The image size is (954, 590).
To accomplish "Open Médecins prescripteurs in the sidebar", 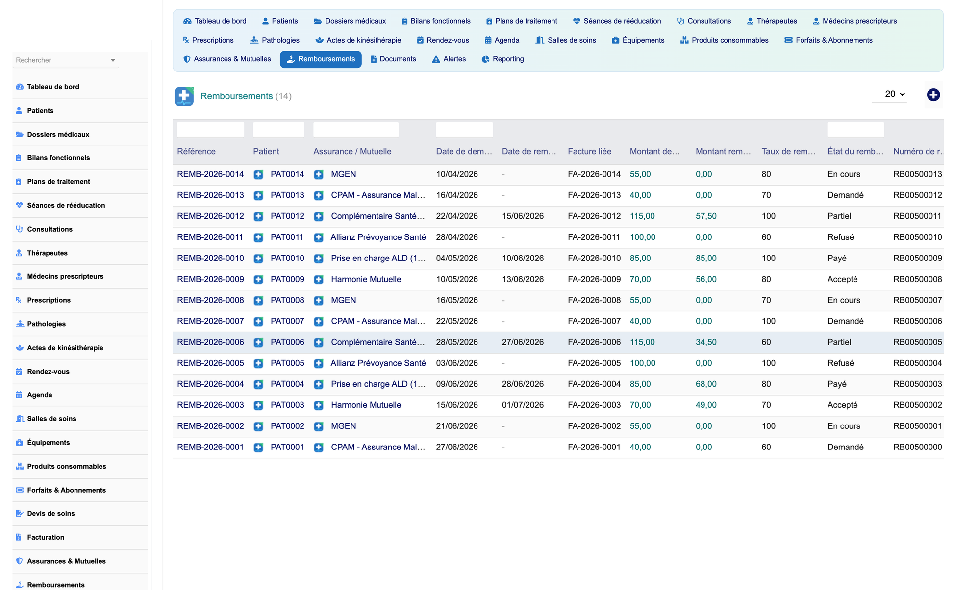I will tap(65, 276).
